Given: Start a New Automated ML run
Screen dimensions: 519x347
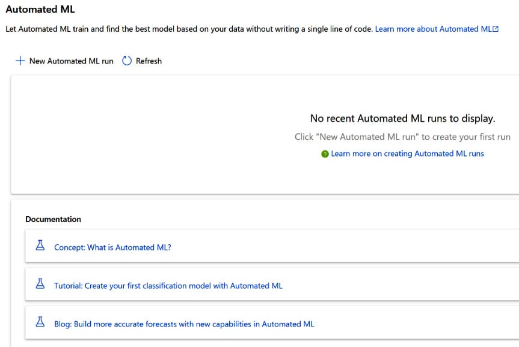Looking at the screenshot, I should coord(64,61).
